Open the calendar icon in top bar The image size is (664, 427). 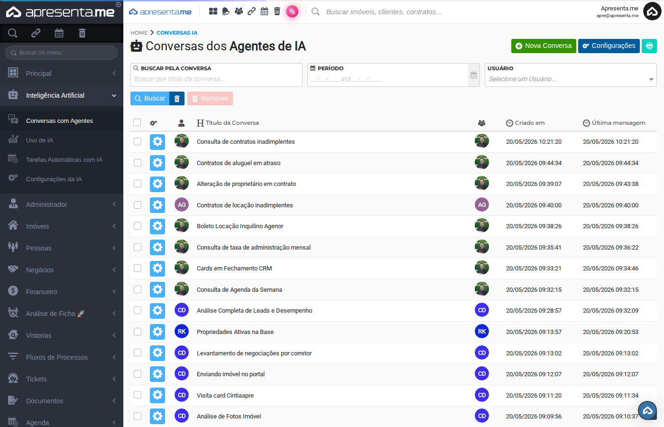(x=264, y=11)
